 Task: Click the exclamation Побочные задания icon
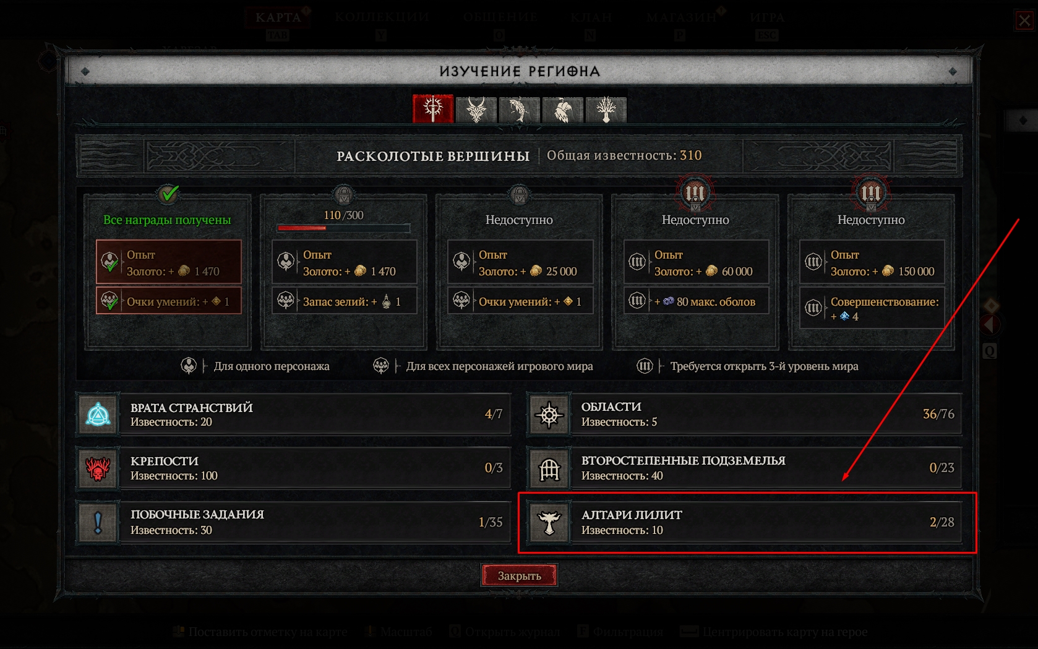tap(98, 522)
